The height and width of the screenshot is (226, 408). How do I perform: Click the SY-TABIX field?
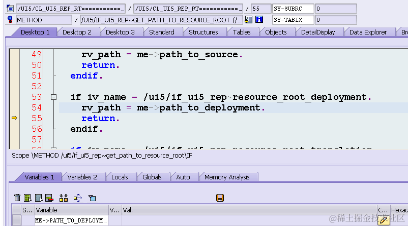click(293, 20)
